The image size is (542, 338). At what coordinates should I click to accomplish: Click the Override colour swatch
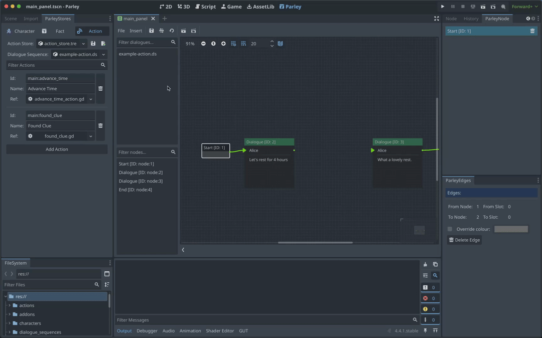pyautogui.click(x=511, y=229)
